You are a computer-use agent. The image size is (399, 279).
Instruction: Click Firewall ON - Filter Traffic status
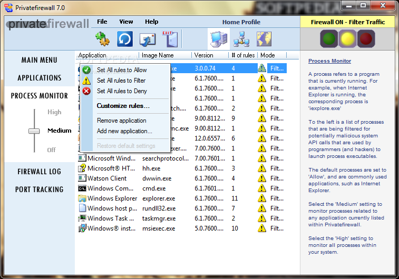[x=347, y=22]
